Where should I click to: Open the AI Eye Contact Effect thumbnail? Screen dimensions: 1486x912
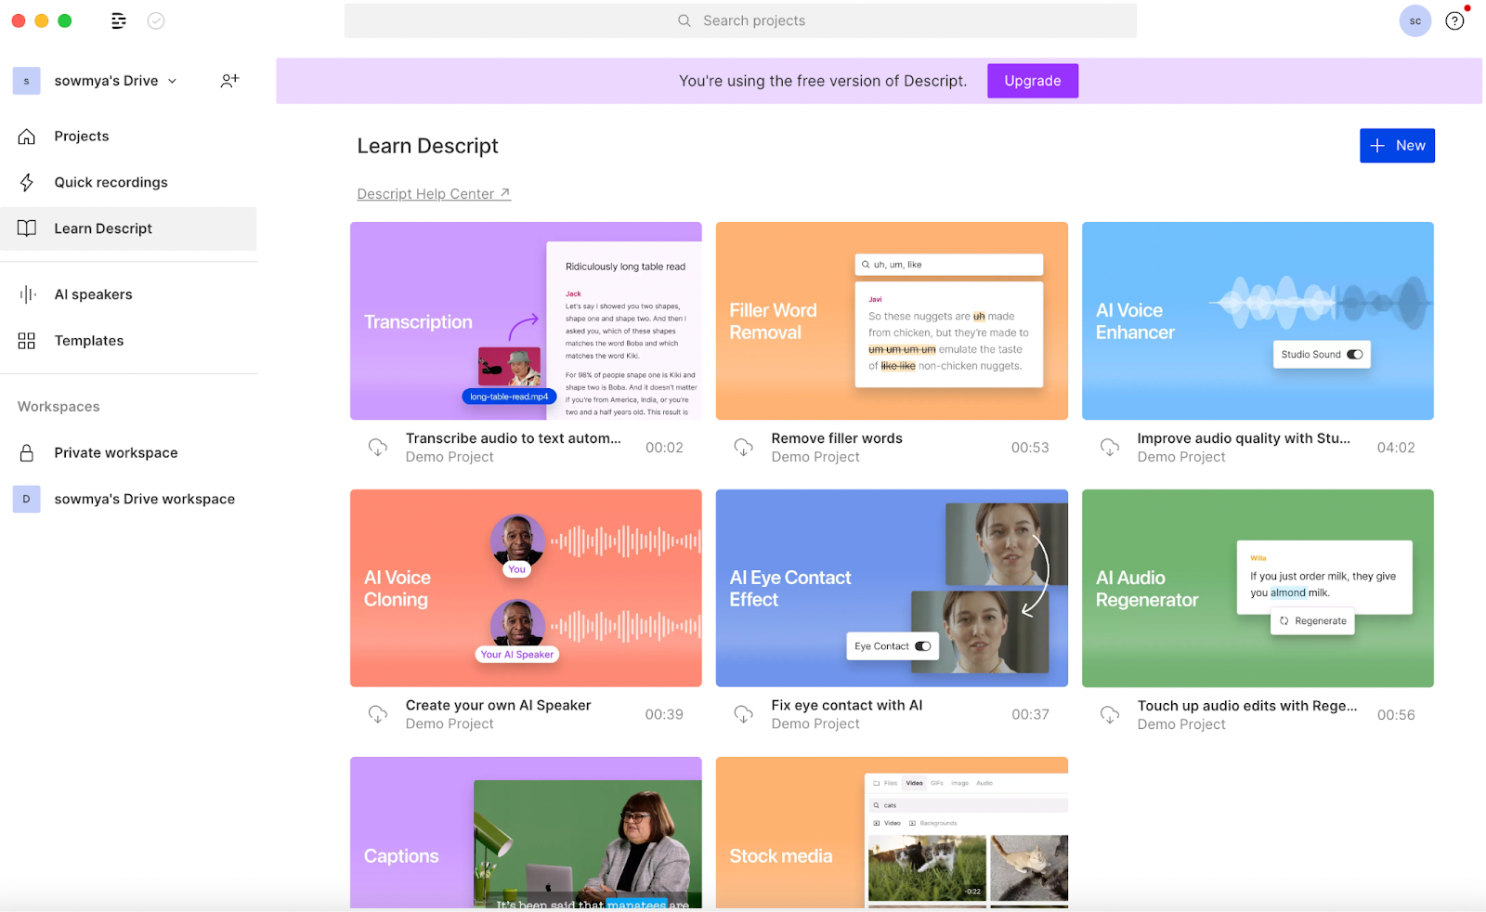[892, 588]
